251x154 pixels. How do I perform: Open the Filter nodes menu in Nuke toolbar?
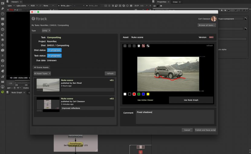coord(2,29)
